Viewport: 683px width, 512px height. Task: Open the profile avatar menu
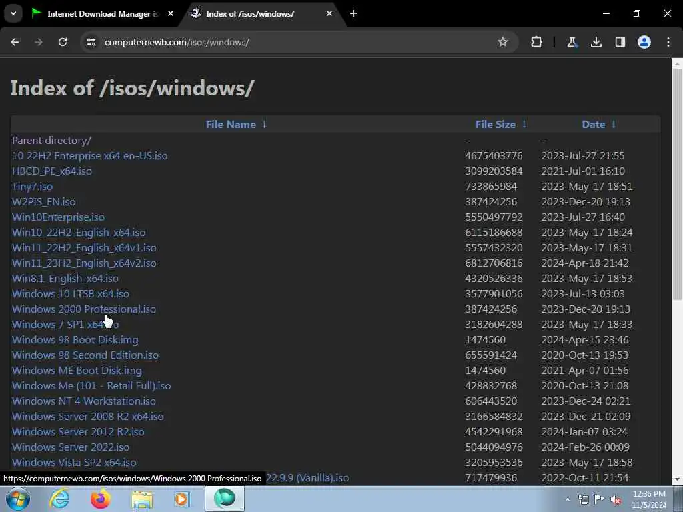pos(644,42)
